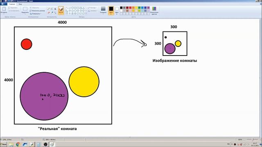Expand the Вставить paste dropdown arrow
This screenshot has height=147, width=262.
point(4,14)
